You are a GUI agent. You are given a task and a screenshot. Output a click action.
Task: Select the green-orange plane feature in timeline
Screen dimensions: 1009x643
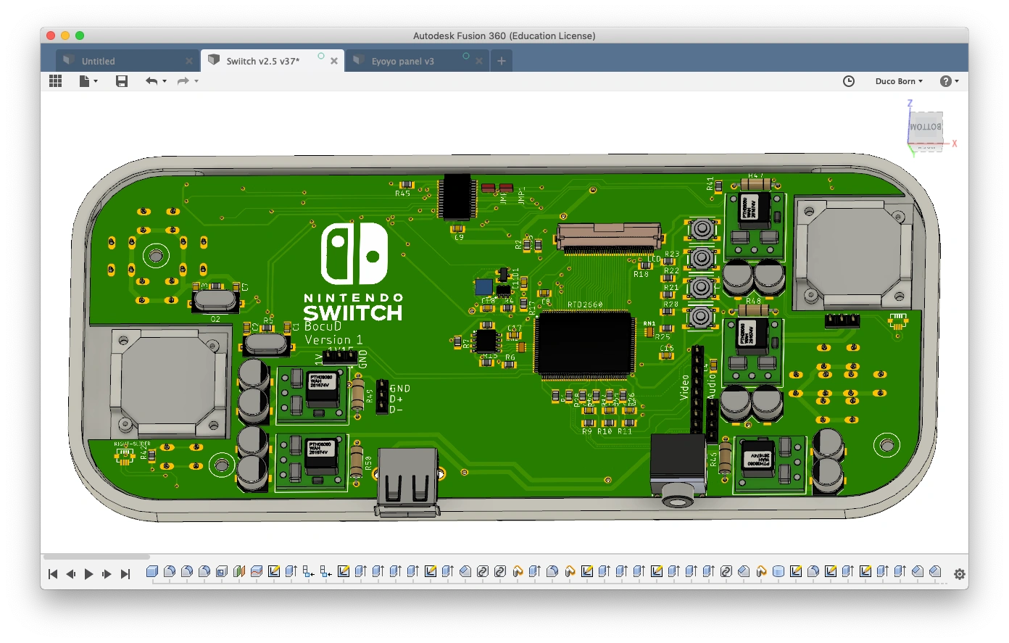click(239, 571)
